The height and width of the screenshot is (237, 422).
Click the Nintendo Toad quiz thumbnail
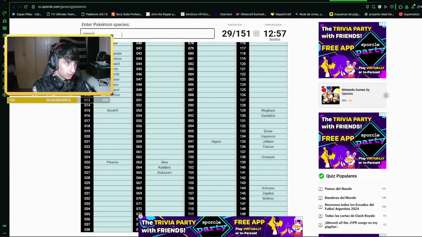330,95
